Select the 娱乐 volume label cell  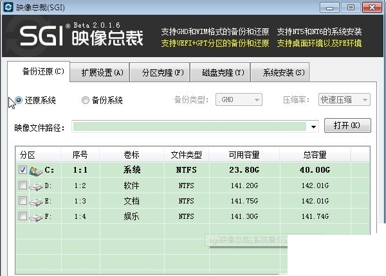tap(132, 216)
